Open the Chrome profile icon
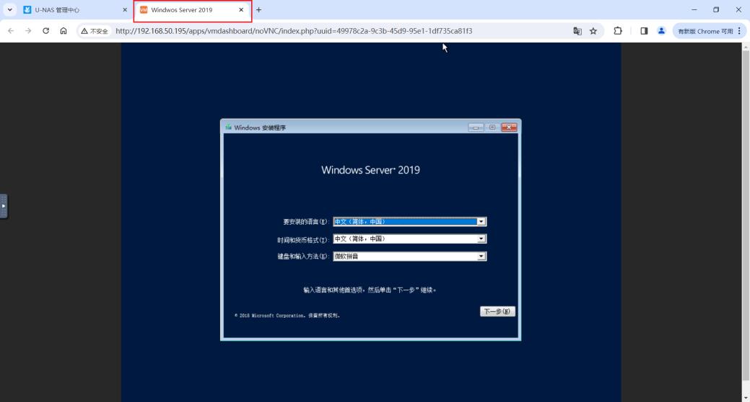 click(x=661, y=31)
